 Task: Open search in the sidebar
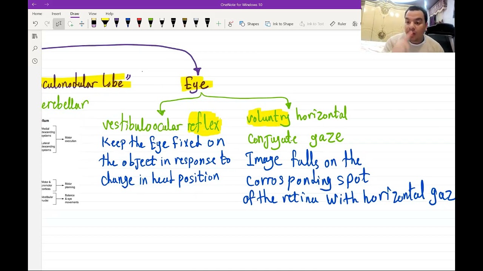(x=35, y=49)
